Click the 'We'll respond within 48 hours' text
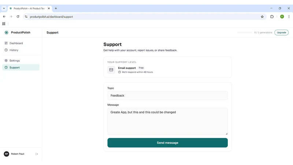 pos(137,72)
